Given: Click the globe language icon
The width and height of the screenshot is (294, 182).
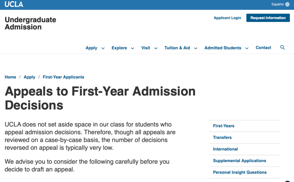Looking at the screenshot, I should tap(287, 4).
